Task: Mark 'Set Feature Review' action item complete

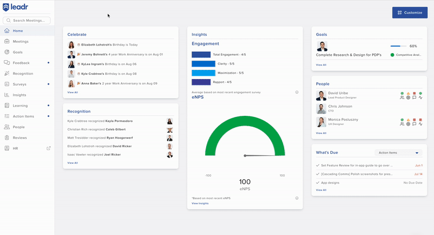Action: [x=317, y=165]
